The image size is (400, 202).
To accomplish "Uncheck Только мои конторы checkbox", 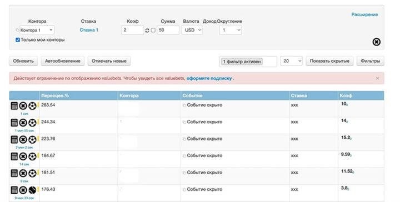I will [18, 40].
